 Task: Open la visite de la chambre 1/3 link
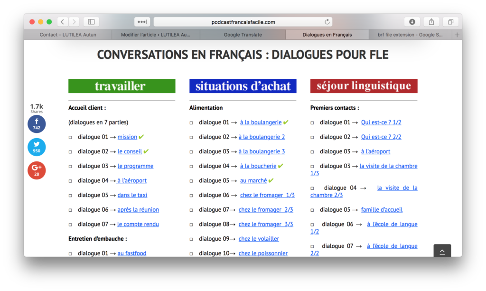[x=388, y=166]
